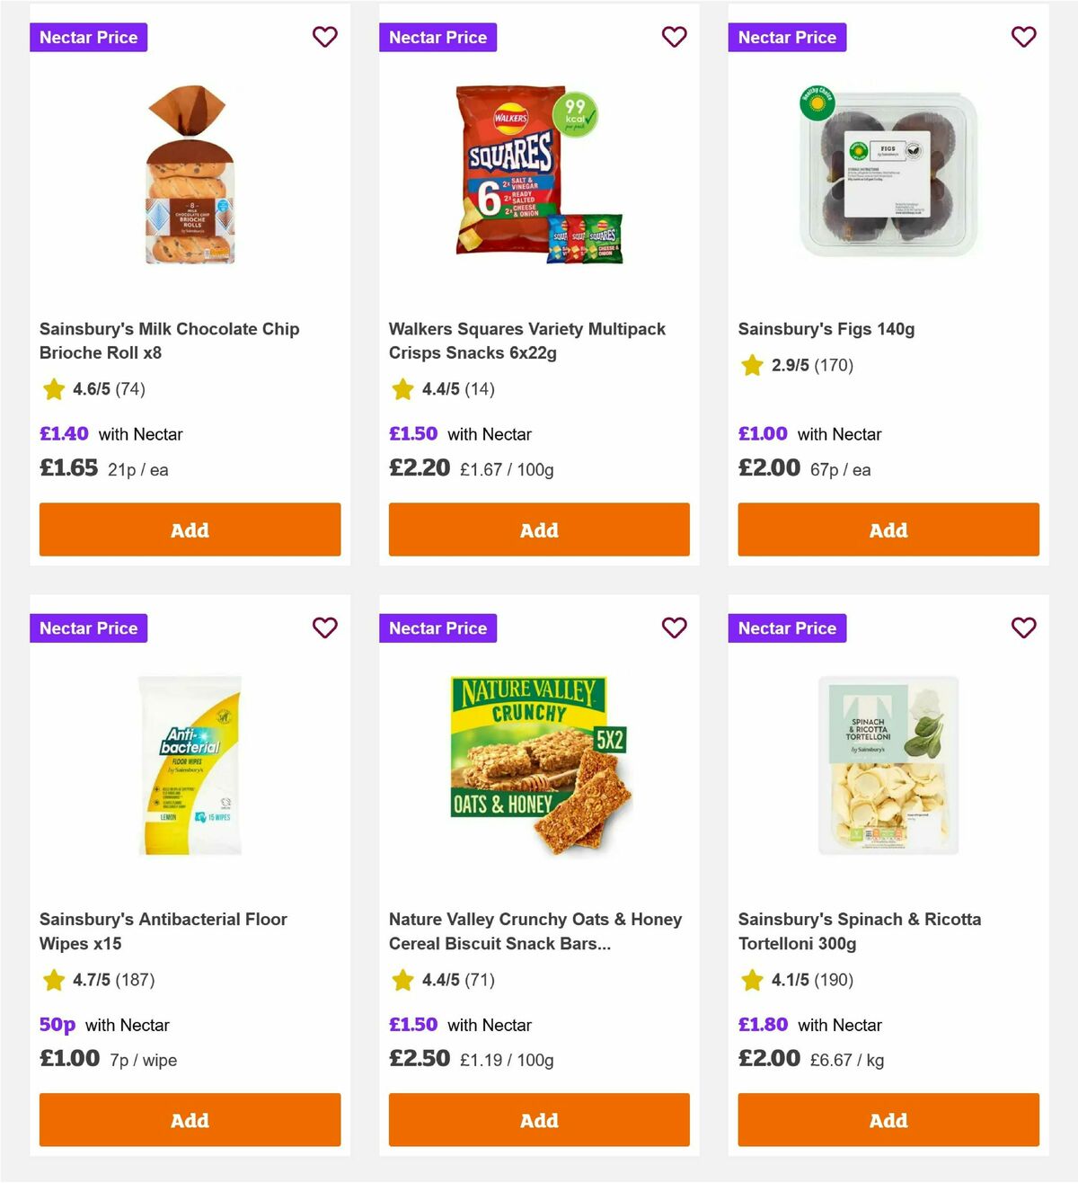This screenshot has width=1078, height=1183.
Task: Add Sainsbury's Figs to basket
Action: pos(888,529)
